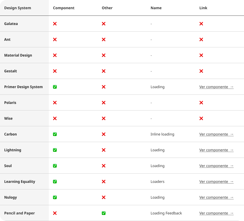The height and width of the screenshot is (221, 244).
Task: Click Soul row's Other column red cross
Action: [104, 166]
